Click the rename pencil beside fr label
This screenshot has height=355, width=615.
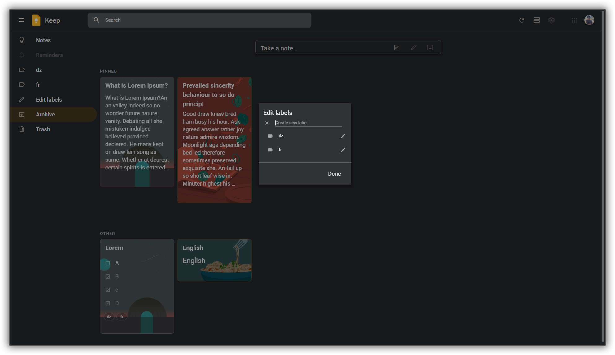click(x=343, y=150)
